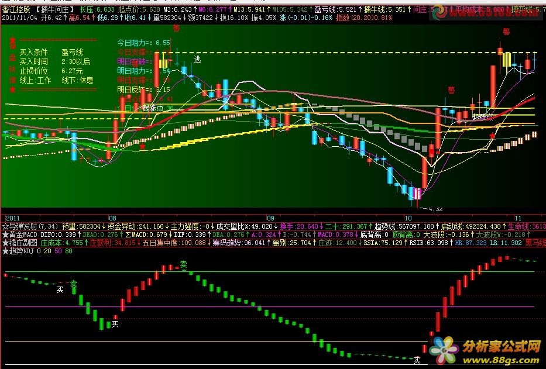Click the 指数(20.20)0.81% index value
This screenshot has width=546, height=369.
pos(364,18)
